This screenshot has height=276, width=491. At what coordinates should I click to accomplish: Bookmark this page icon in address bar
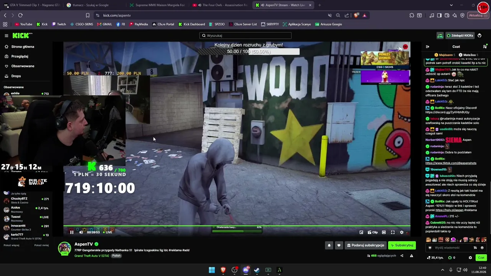[x=87, y=15]
